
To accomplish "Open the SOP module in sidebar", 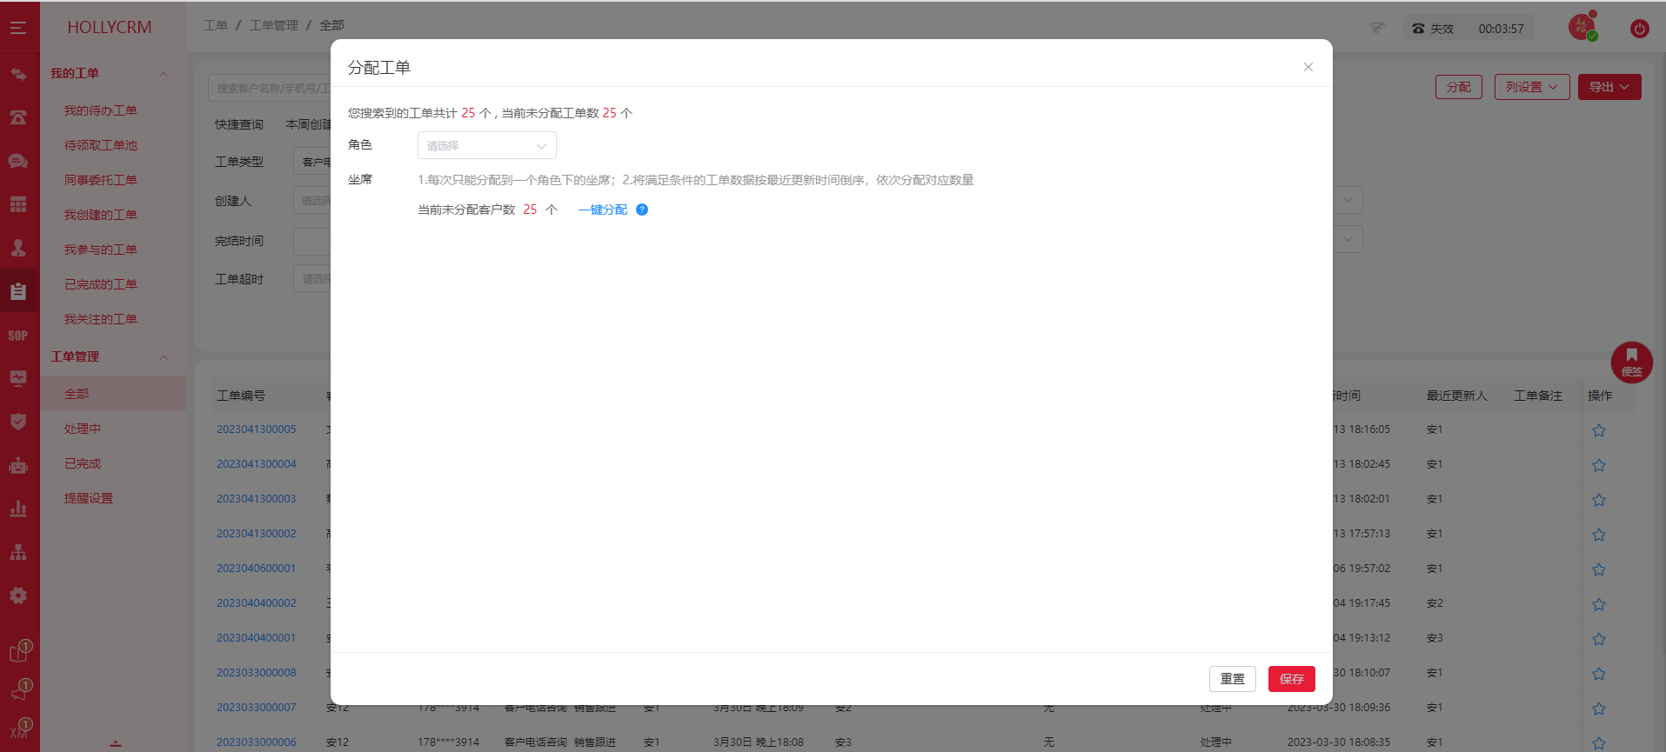I will [x=18, y=336].
